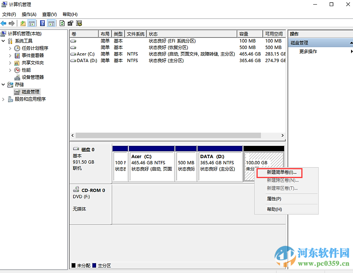Click the refresh icon on the toolbar
This screenshot has width=353, height=273.
point(62,23)
